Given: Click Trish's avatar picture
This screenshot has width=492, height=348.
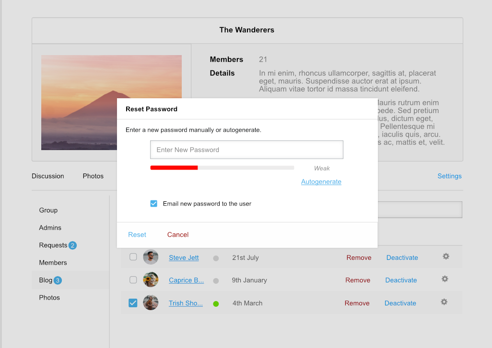Looking at the screenshot, I should pyautogui.click(x=151, y=303).
